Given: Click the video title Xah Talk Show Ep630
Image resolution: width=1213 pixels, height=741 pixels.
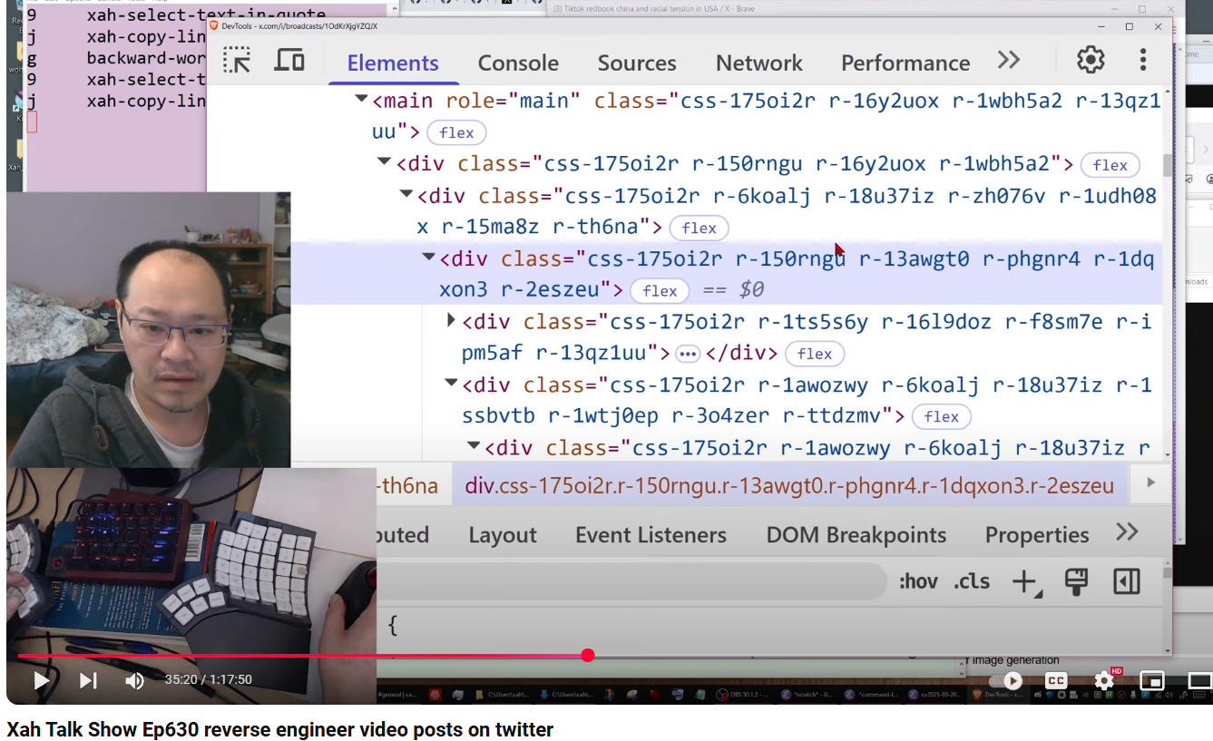Looking at the screenshot, I should coord(280,729).
